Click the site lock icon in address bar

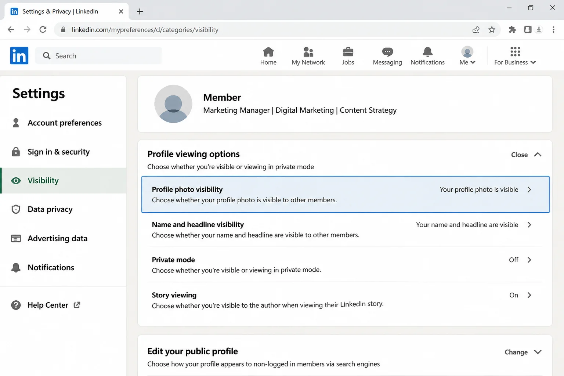[63, 30]
